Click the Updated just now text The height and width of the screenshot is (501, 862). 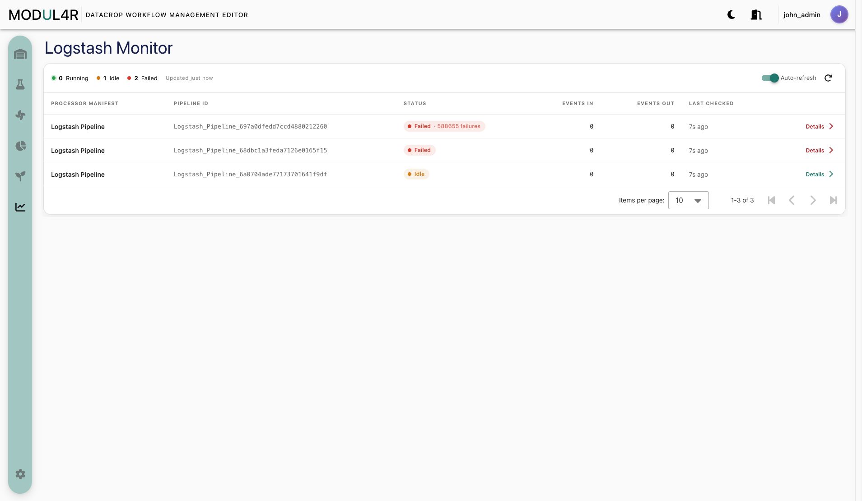click(x=189, y=78)
